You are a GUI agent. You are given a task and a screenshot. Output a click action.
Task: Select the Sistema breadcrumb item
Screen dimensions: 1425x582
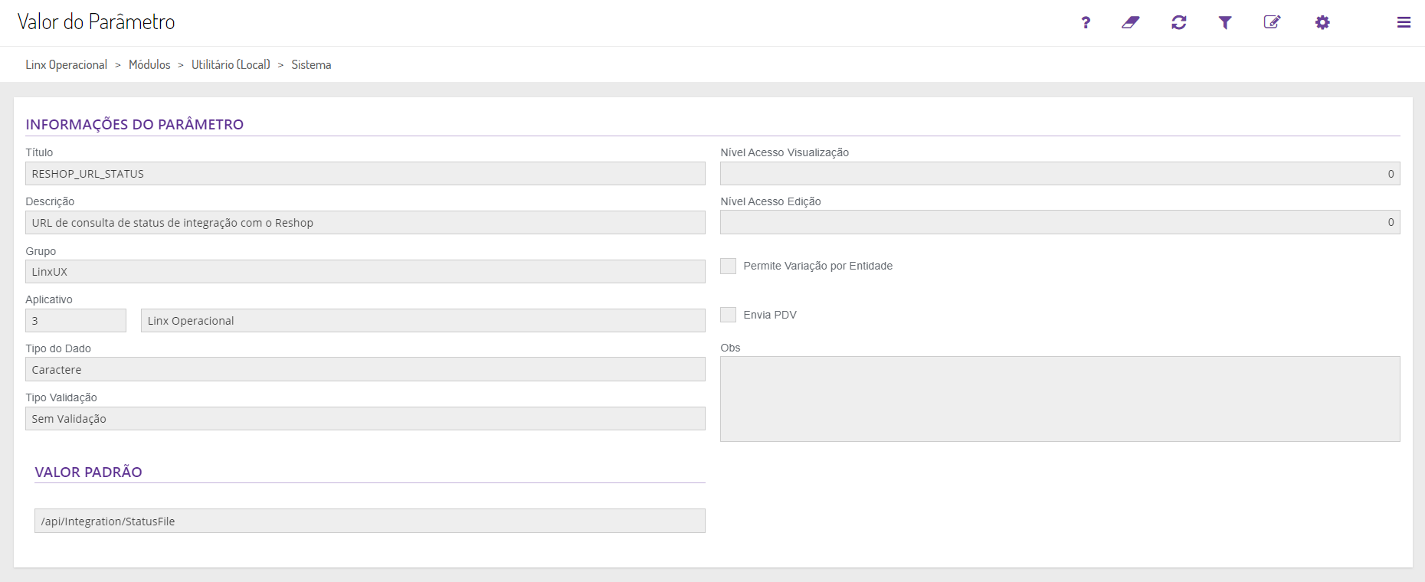[x=311, y=65]
